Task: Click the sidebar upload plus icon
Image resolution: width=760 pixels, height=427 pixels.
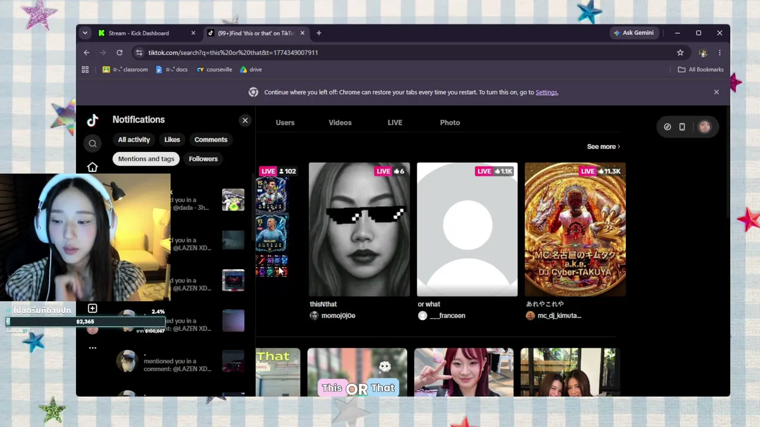Action: coord(92,308)
